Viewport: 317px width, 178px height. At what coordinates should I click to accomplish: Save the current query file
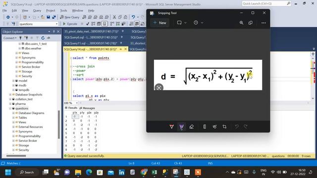coord(49,17)
